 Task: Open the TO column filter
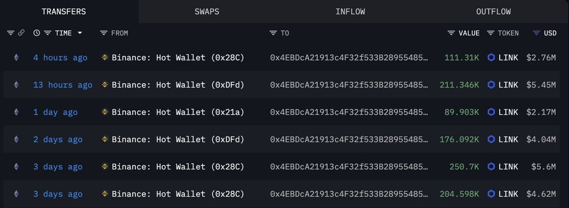pos(273,33)
